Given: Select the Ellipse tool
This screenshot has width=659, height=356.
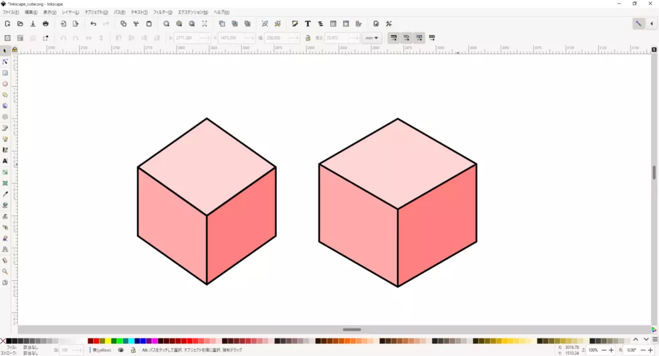Looking at the screenshot, I should click(x=5, y=84).
